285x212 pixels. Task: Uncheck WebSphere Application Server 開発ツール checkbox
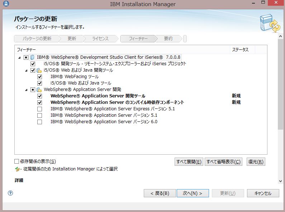[x=39, y=96]
